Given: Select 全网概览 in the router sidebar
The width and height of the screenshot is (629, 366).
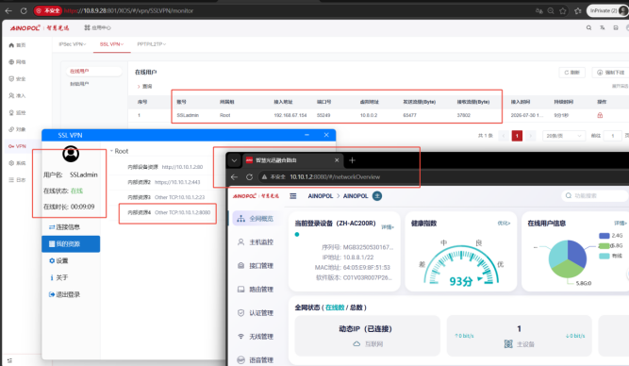Looking at the screenshot, I should click(256, 218).
